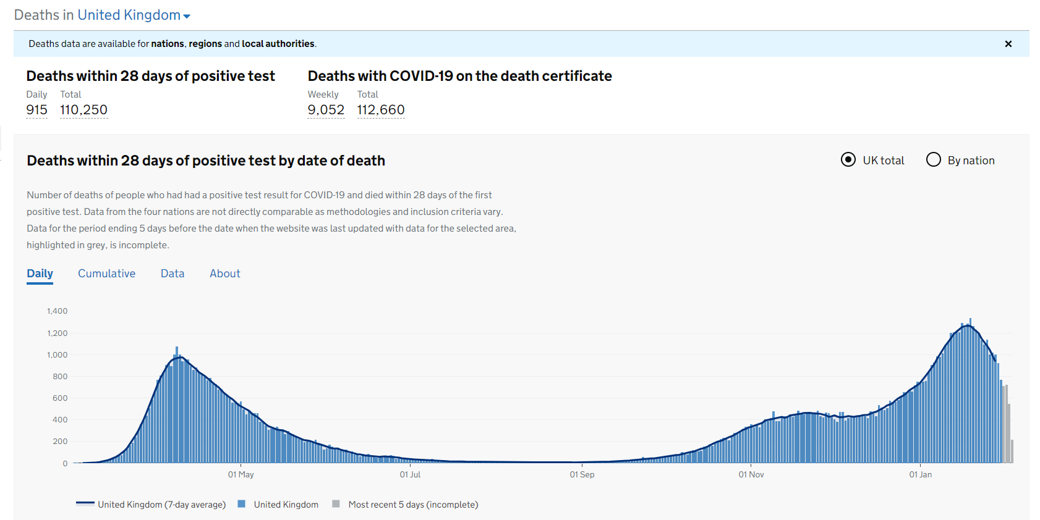Viewport: 1040px width, 520px height.
Task: Follow the nations link in banner
Action: (x=168, y=44)
